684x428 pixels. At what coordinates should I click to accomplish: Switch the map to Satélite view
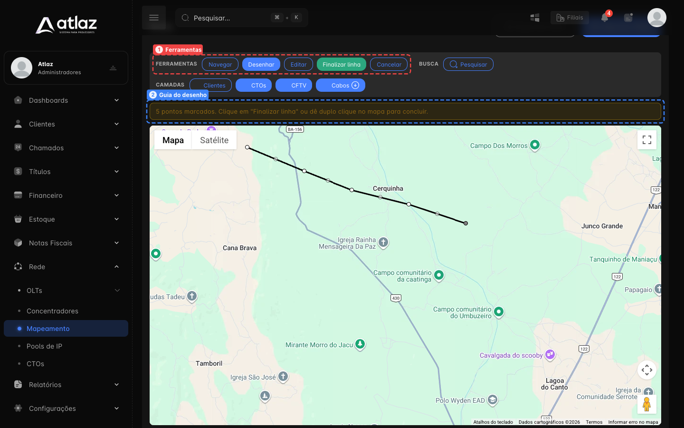click(214, 140)
